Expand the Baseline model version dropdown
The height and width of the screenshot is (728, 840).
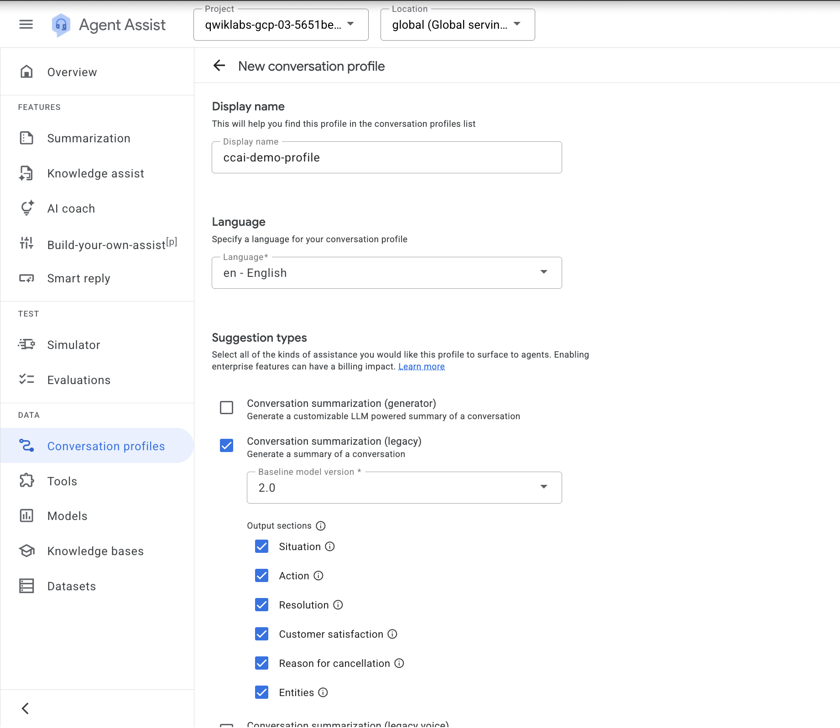[x=404, y=488]
